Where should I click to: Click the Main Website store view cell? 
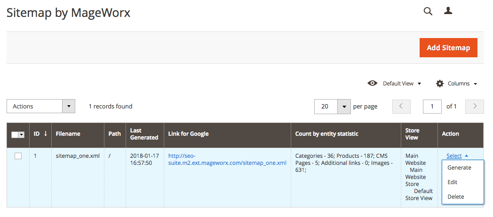419,177
